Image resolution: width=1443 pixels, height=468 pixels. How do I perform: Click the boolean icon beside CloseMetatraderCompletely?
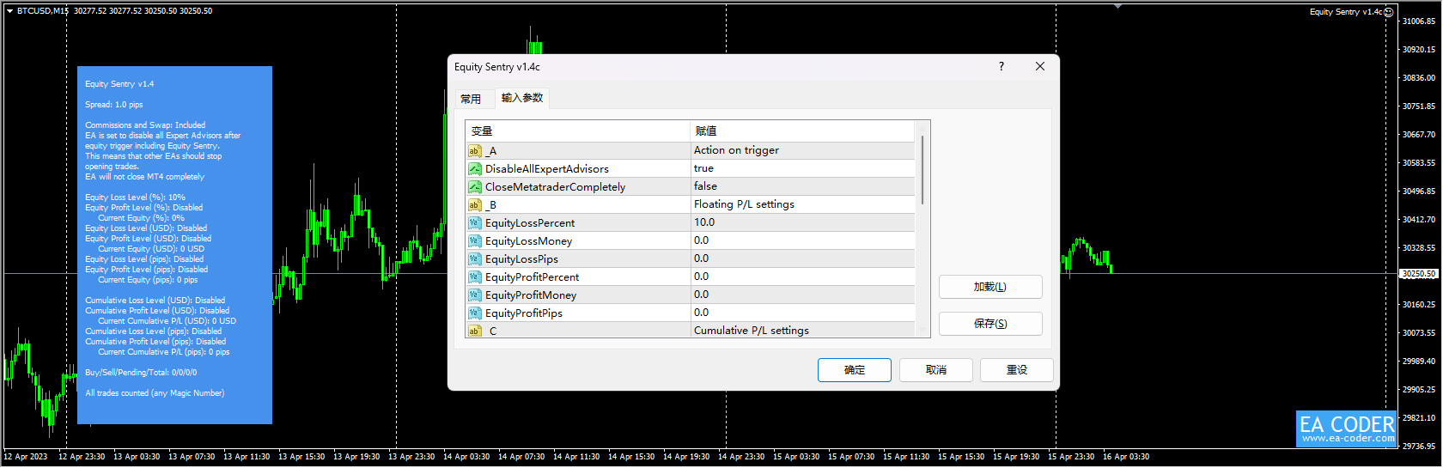(x=474, y=186)
